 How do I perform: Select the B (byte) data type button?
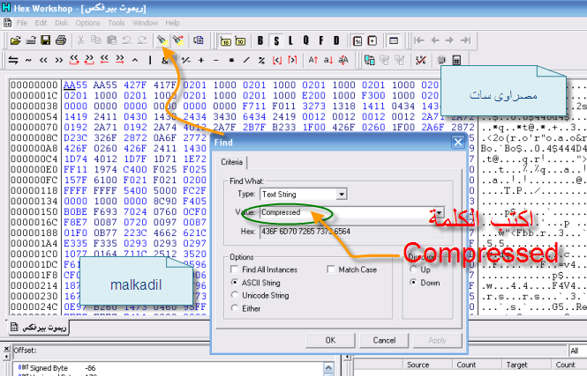point(260,41)
